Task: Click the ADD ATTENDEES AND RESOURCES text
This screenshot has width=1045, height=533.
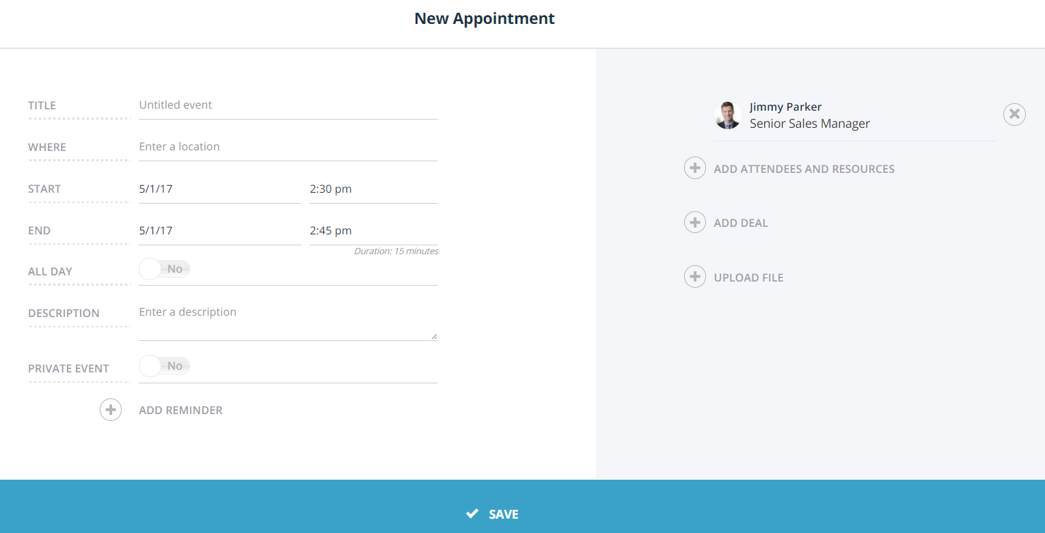Action: pyautogui.click(x=804, y=169)
